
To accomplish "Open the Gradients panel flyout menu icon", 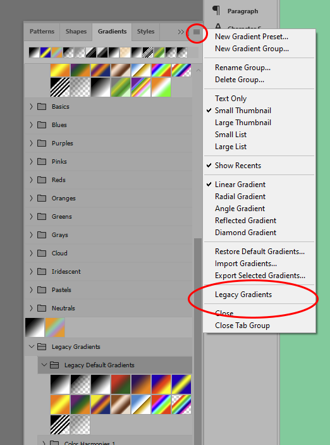I will click(x=197, y=32).
